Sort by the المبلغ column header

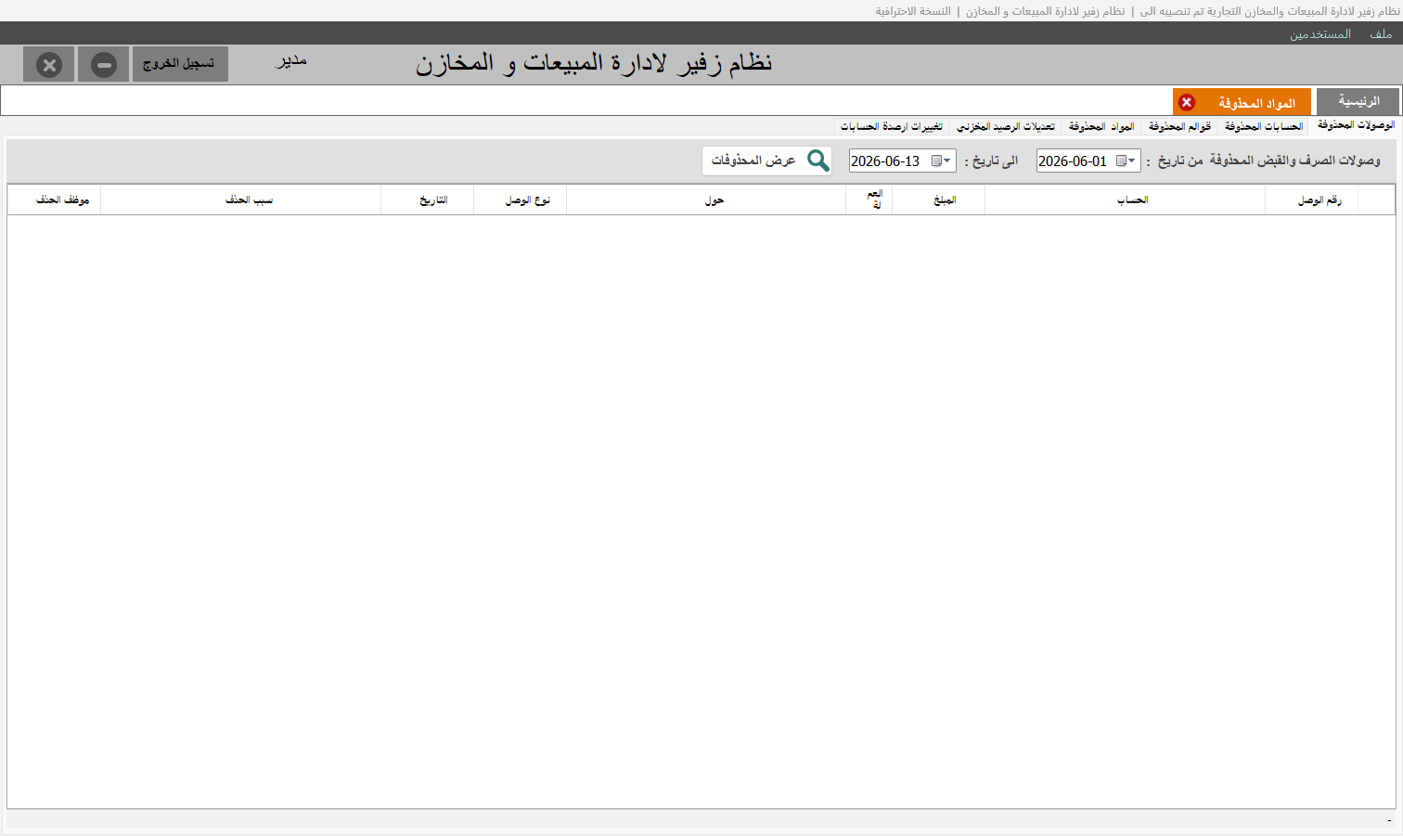(938, 200)
